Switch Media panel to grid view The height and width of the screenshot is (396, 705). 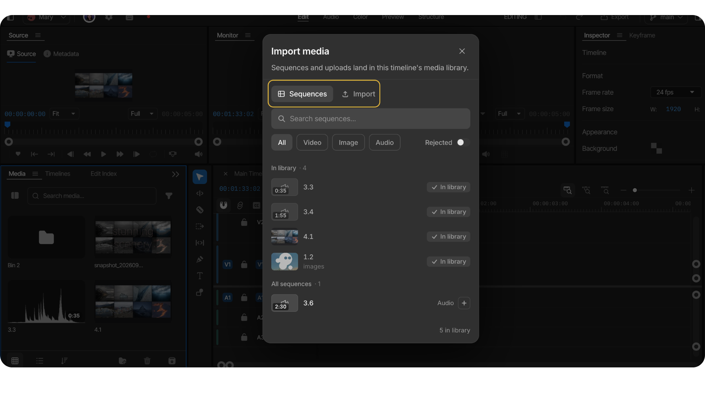pyautogui.click(x=15, y=361)
